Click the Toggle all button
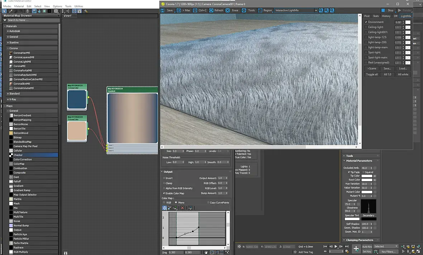 point(372,74)
